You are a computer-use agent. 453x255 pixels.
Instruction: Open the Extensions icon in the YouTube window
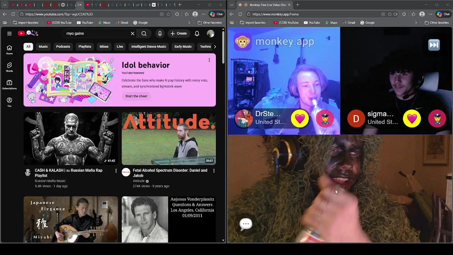coord(177,14)
